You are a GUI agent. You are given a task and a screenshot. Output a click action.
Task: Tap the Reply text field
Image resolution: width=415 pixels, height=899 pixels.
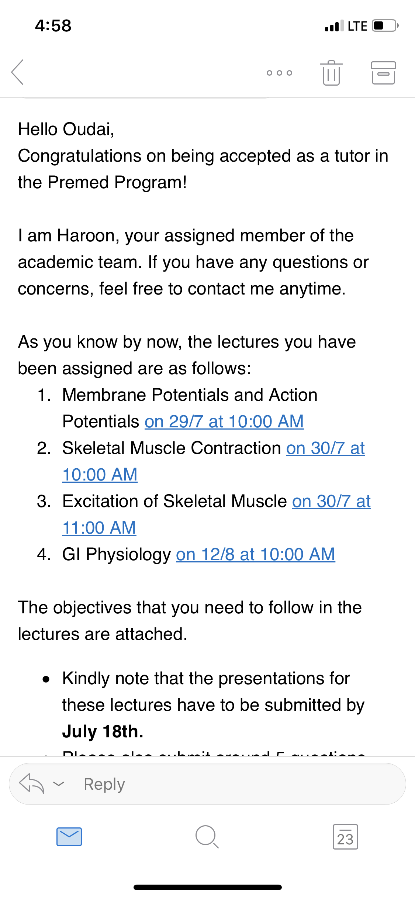236,784
